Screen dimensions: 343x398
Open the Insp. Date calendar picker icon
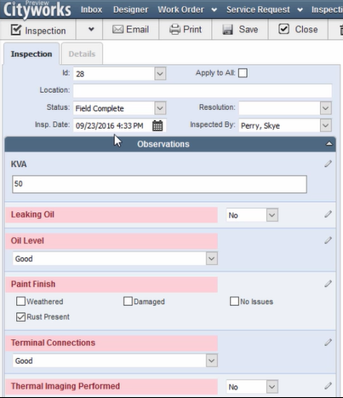[157, 125]
